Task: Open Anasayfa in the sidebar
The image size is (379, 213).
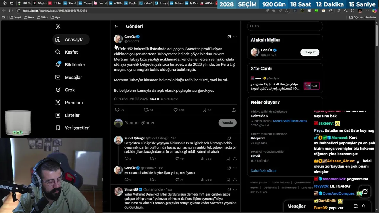Action: (x=71, y=39)
